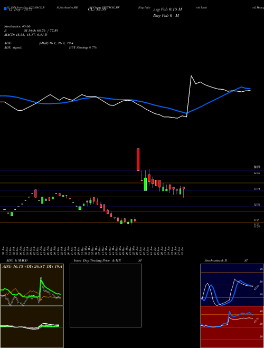This screenshot has width=264, height=348.
Task: Click the 'MACD: 13.58, 13.17, 0.41 D' line
Action: 25,35
